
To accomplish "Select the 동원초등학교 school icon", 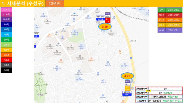I will pyautogui.click(x=79, y=78).
